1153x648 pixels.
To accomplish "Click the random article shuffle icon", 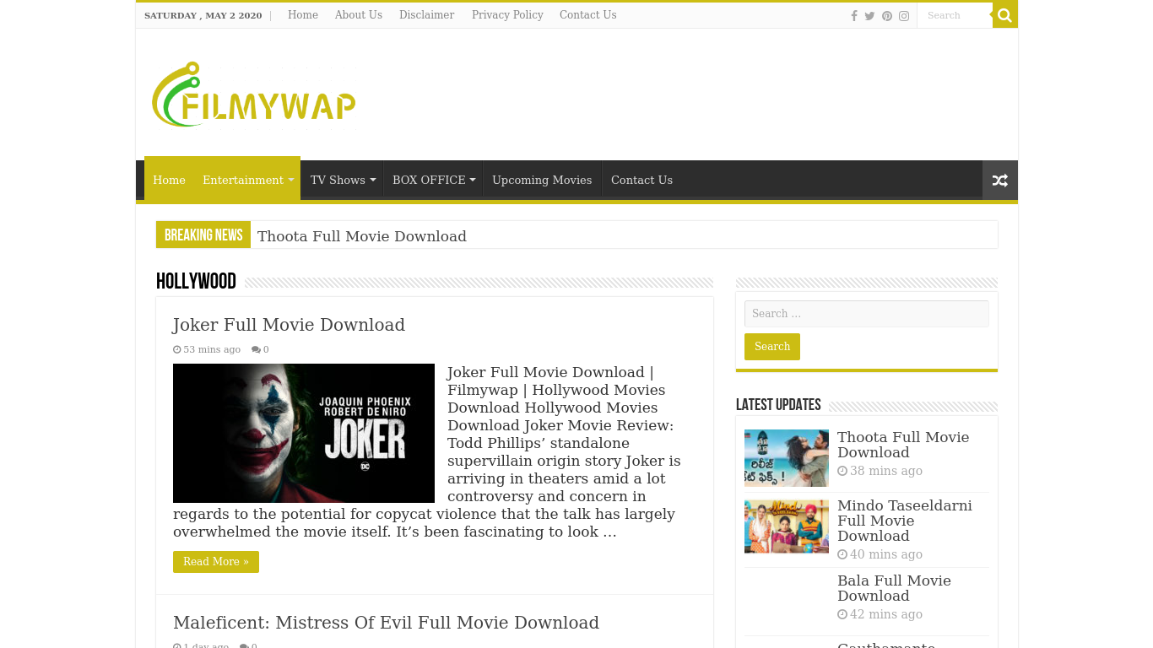I will point(1000,180).
